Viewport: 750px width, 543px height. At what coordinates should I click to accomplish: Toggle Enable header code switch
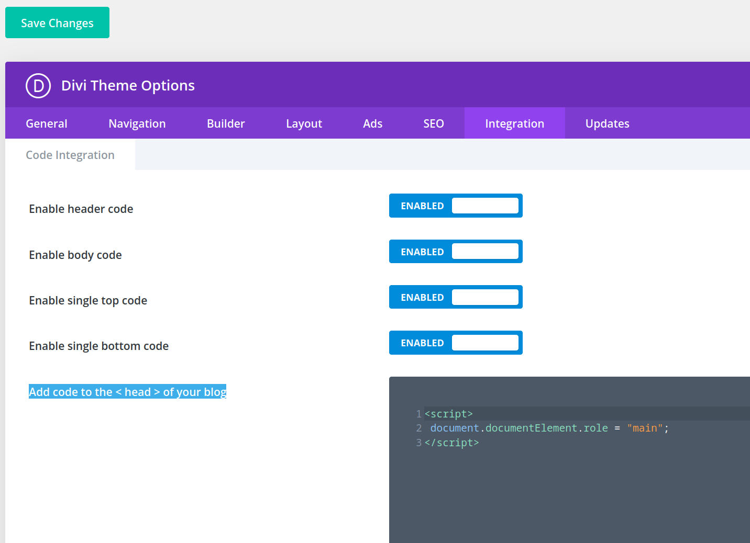pos(456,206)
